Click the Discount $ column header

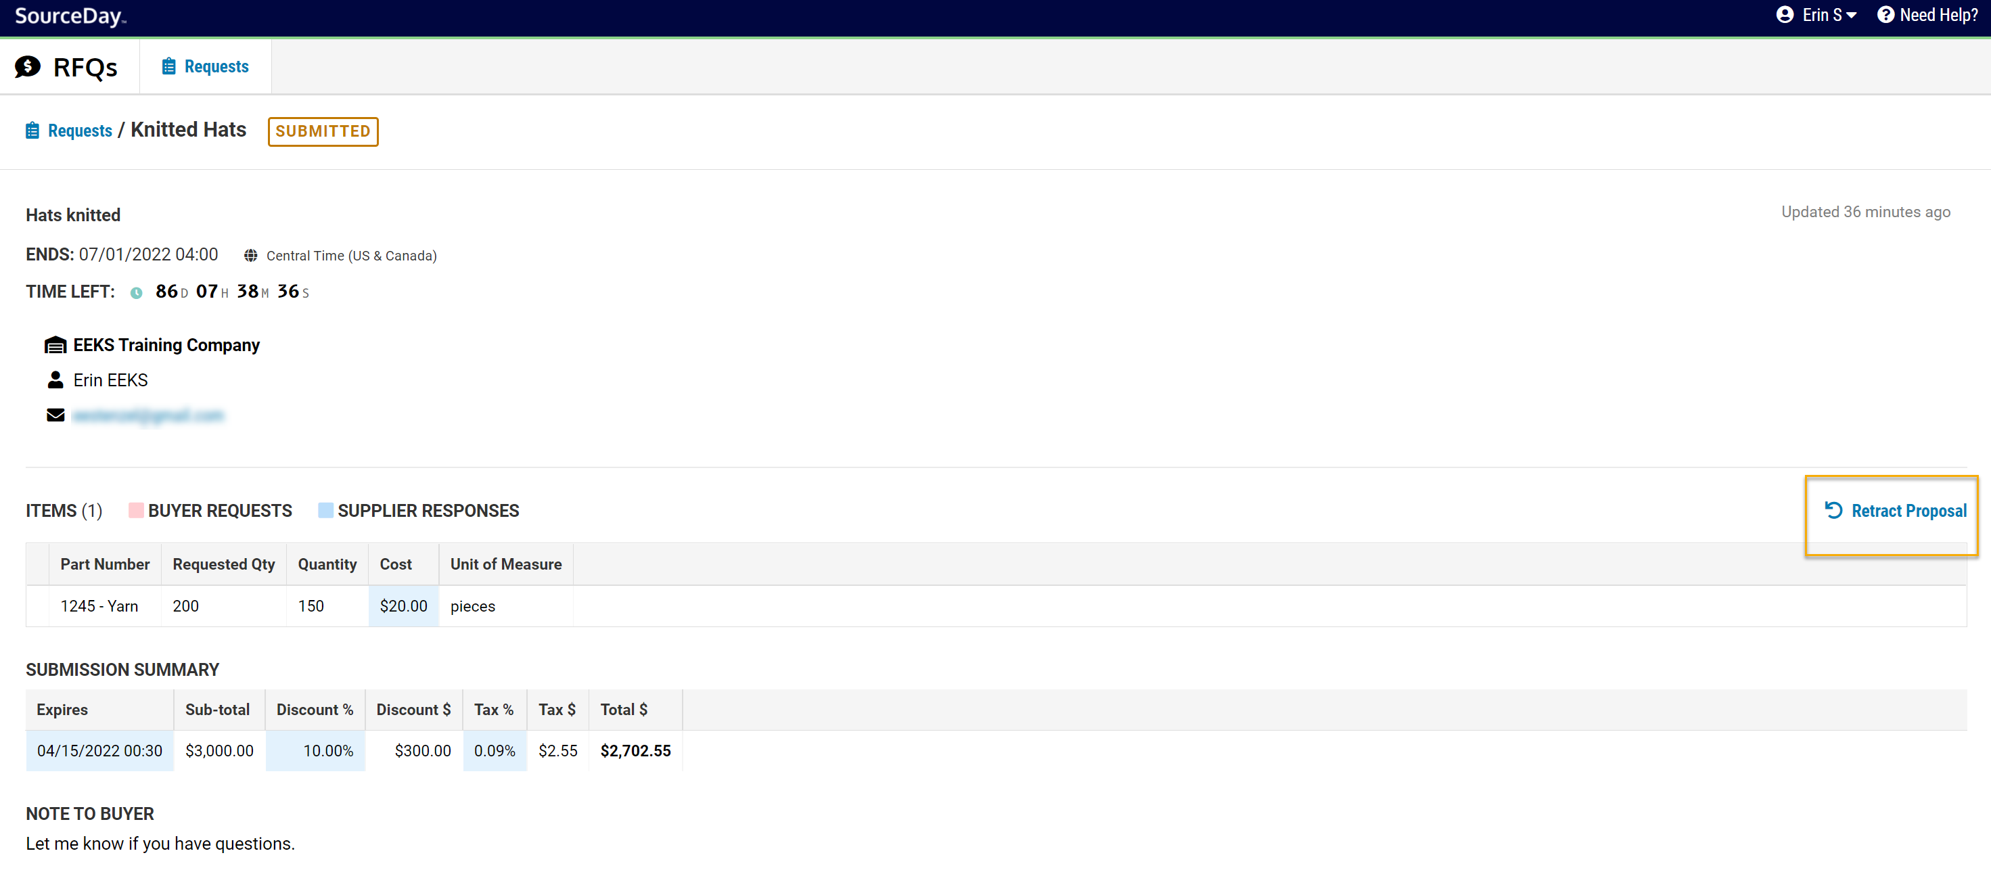click(413, 709)
